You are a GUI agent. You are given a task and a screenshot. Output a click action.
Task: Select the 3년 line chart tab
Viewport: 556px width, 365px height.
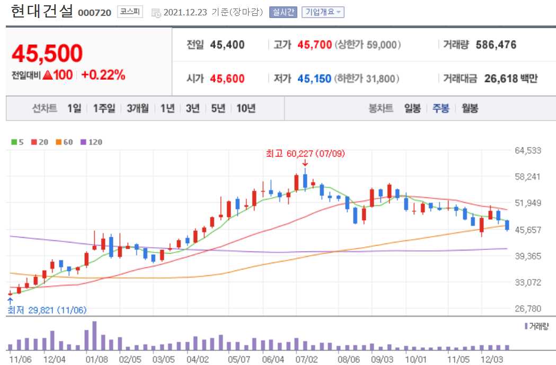192,108
